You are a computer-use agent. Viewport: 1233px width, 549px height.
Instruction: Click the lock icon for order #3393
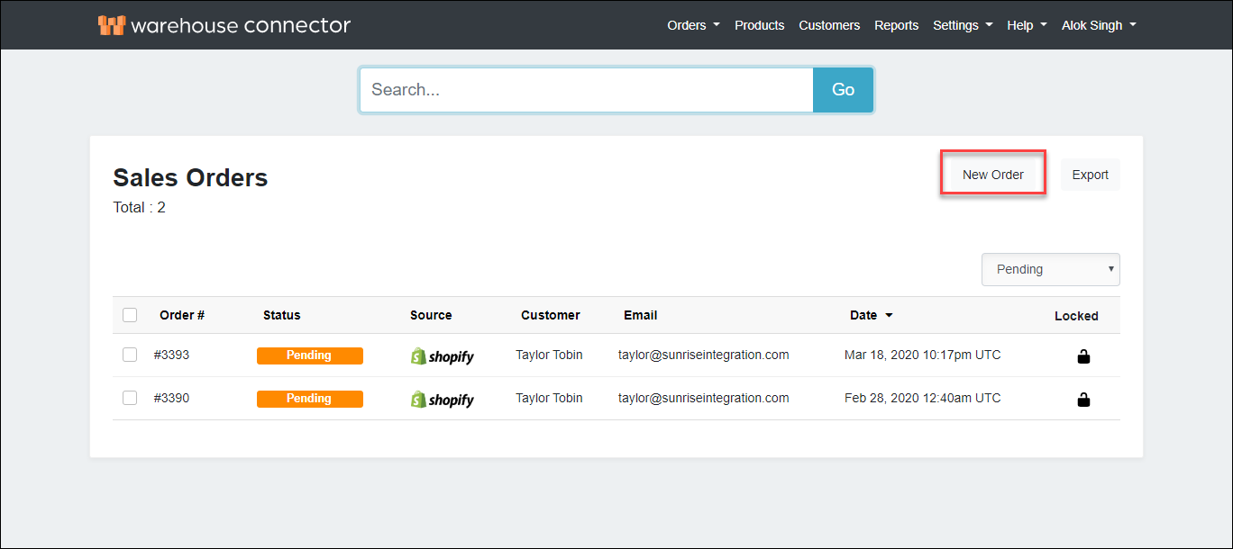tap(1083, 356)
